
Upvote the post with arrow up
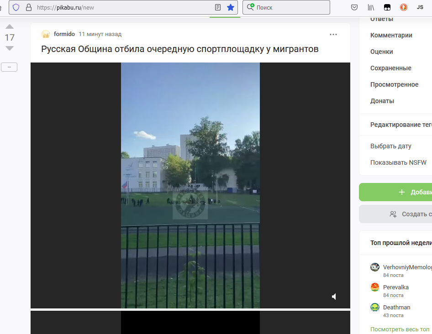point(10,27)
